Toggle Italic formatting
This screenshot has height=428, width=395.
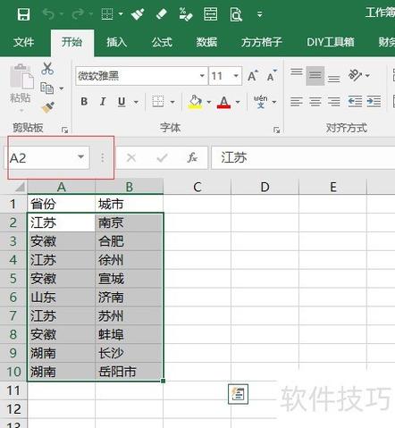(x=103, y=102)
